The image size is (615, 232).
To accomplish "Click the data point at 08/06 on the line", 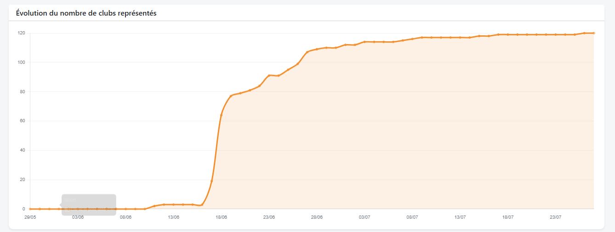I will coord(125,209).
